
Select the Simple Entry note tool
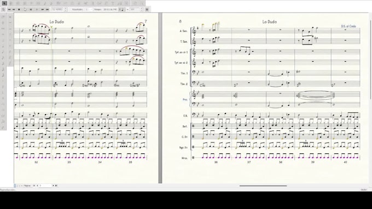click(x=44, y=3)
